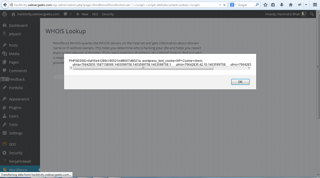The image size is (320, 178).
Task: Click the Media library icon
Action: point(5,54)
